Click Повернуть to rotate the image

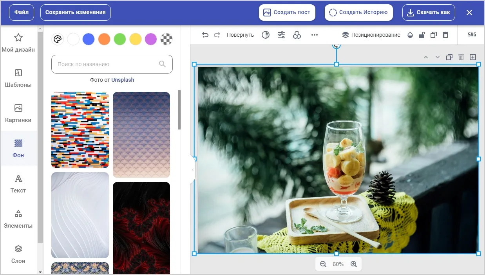tap(240, 35)
